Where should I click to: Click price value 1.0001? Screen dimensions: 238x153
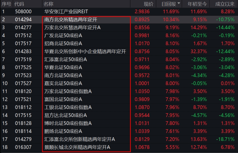(x=142, y=84)
